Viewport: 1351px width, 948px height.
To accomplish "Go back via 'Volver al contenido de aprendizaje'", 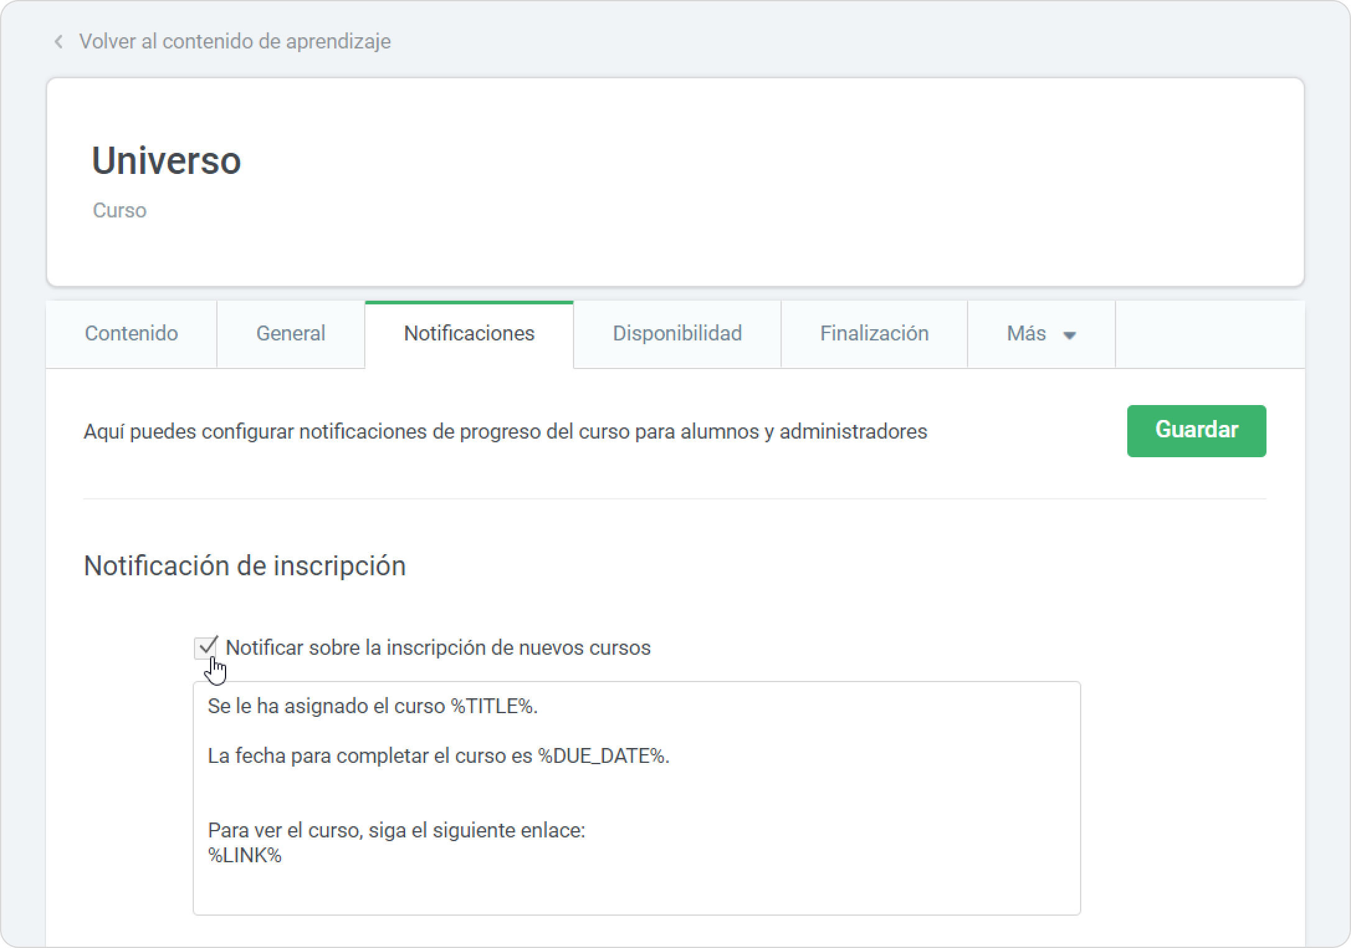I will [234, 42].
